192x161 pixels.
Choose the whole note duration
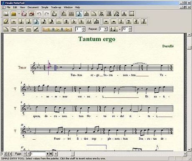coord(13,21)
